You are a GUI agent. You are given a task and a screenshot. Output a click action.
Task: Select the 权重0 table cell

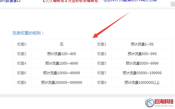(22, 44)
